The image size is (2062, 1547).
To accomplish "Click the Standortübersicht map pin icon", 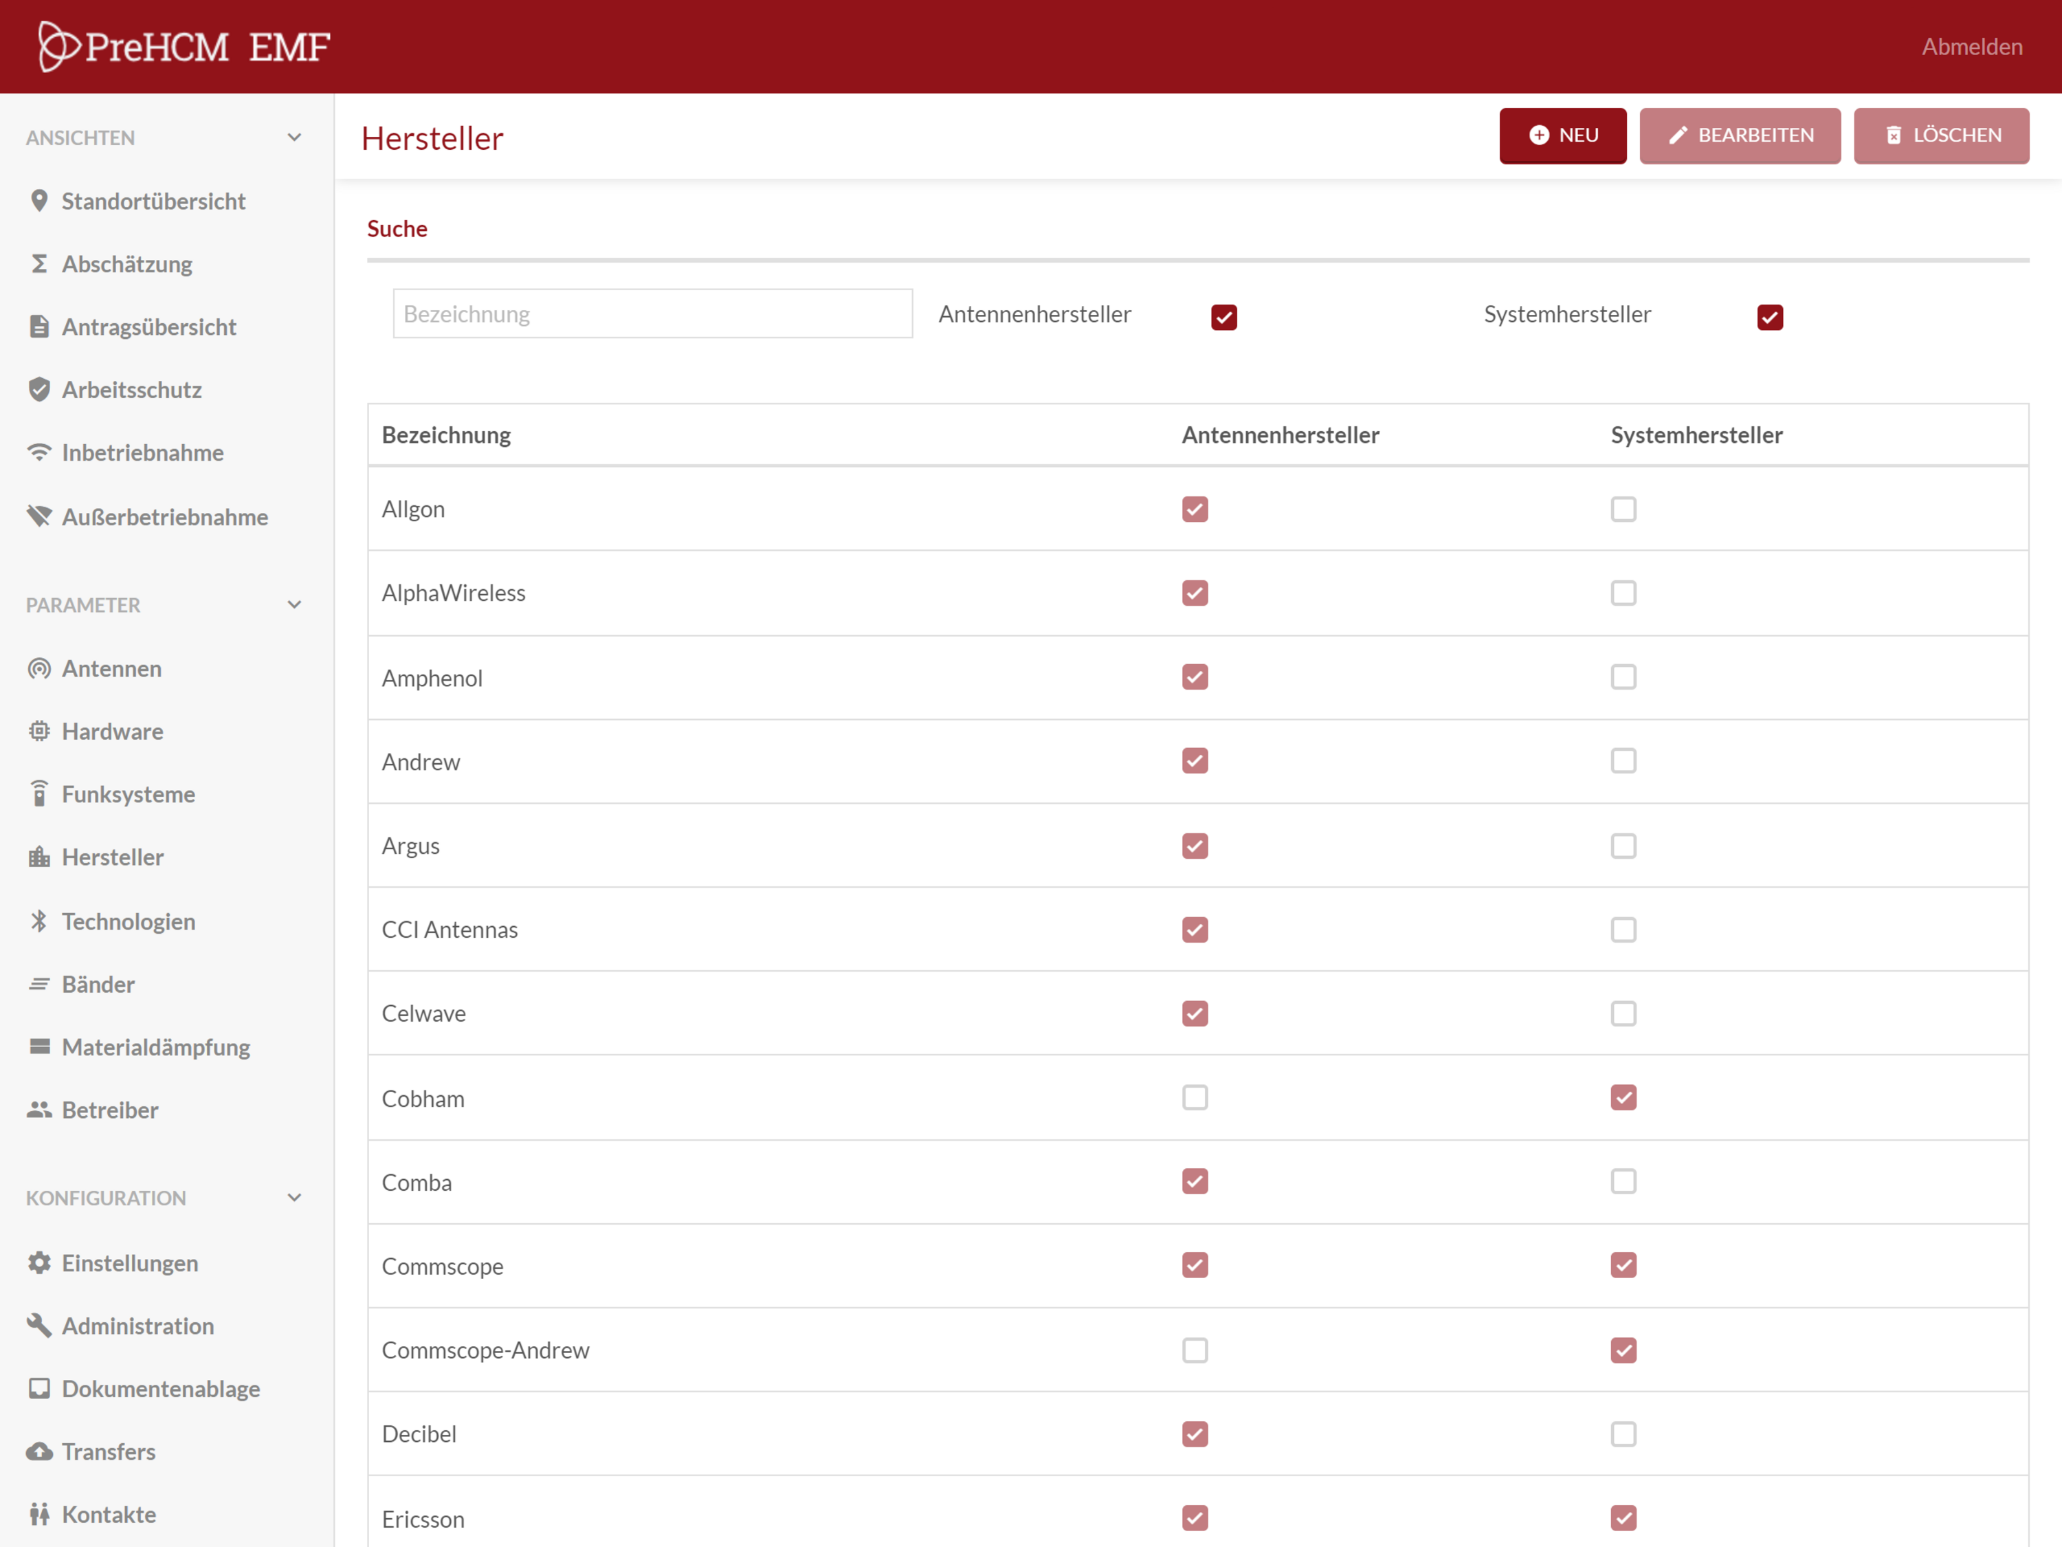I will pos(39,201).
